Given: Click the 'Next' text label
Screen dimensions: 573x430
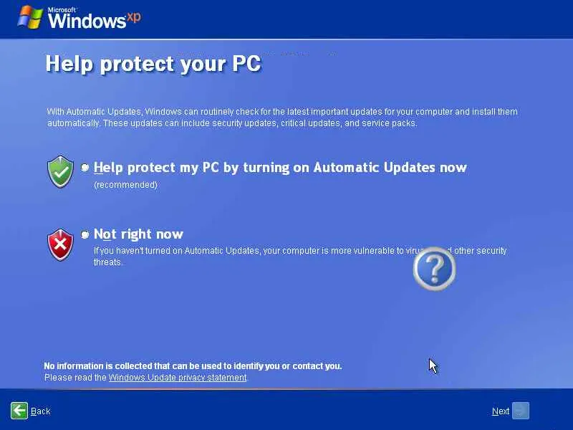Looking at the screenshot, I should 501,411.
